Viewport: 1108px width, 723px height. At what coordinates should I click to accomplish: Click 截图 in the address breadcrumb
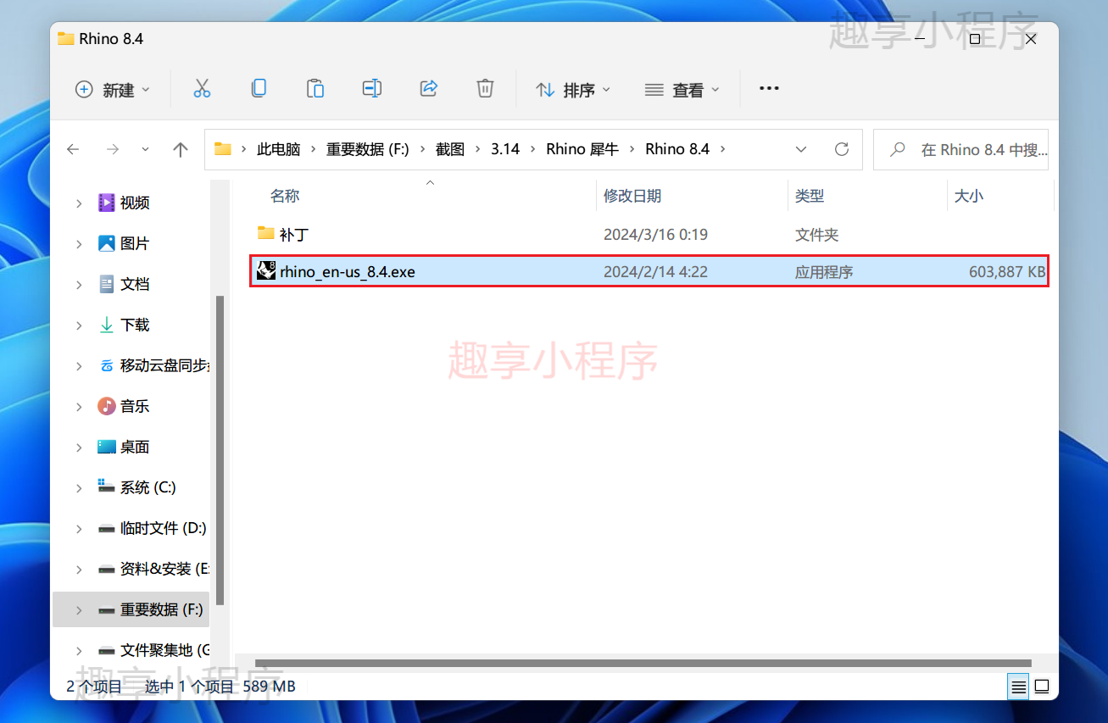[450, 149]
